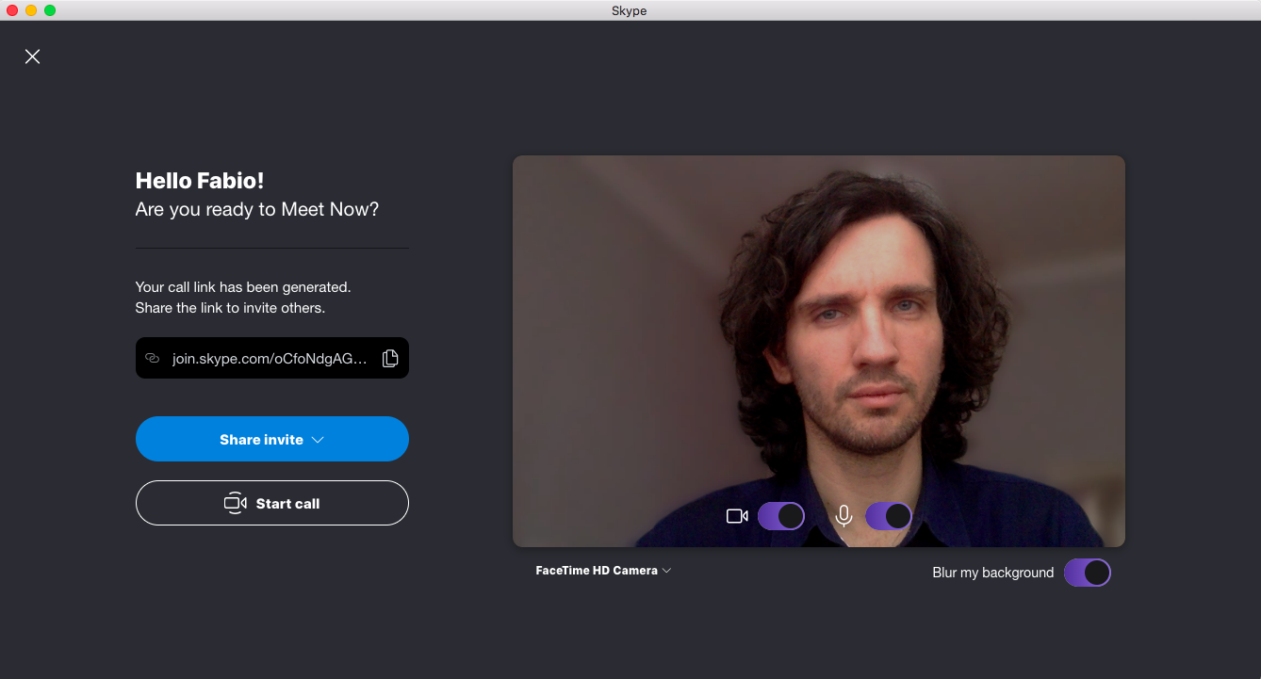Minimize the Skype window with the yellow button

(x=31, y=10)
